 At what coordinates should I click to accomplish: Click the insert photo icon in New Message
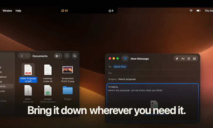click(194, 59)
